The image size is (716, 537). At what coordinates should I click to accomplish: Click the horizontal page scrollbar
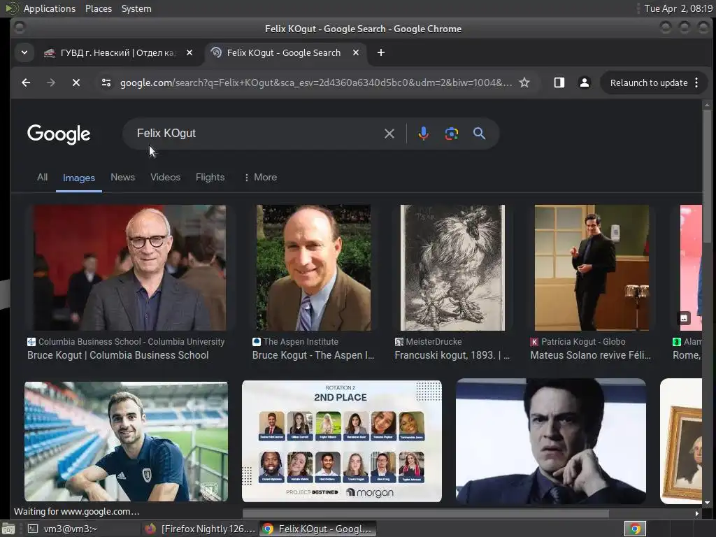[x=426, y=513]
